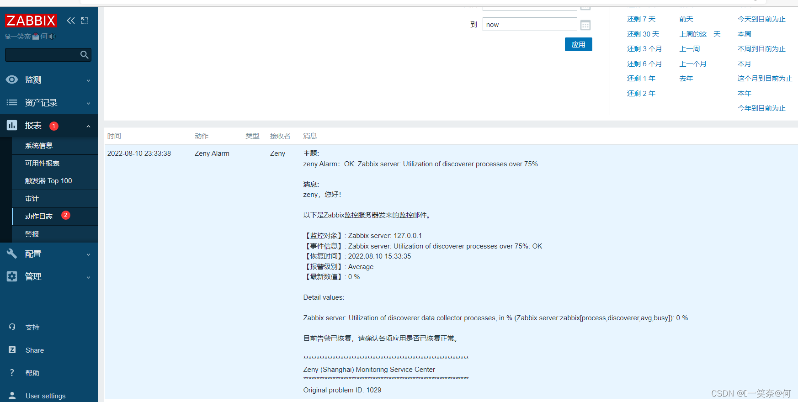Click the 接收者 column header

(280, 136)
